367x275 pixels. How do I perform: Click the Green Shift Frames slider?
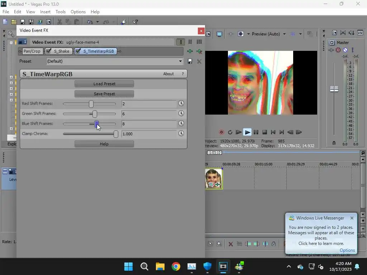point(89,114)
